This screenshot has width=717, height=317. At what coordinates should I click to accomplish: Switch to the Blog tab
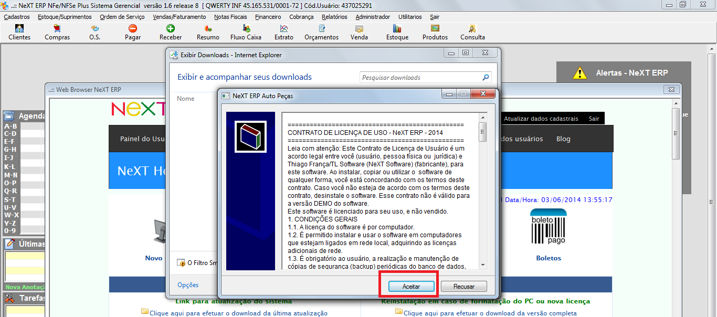(x=563, y=139)
